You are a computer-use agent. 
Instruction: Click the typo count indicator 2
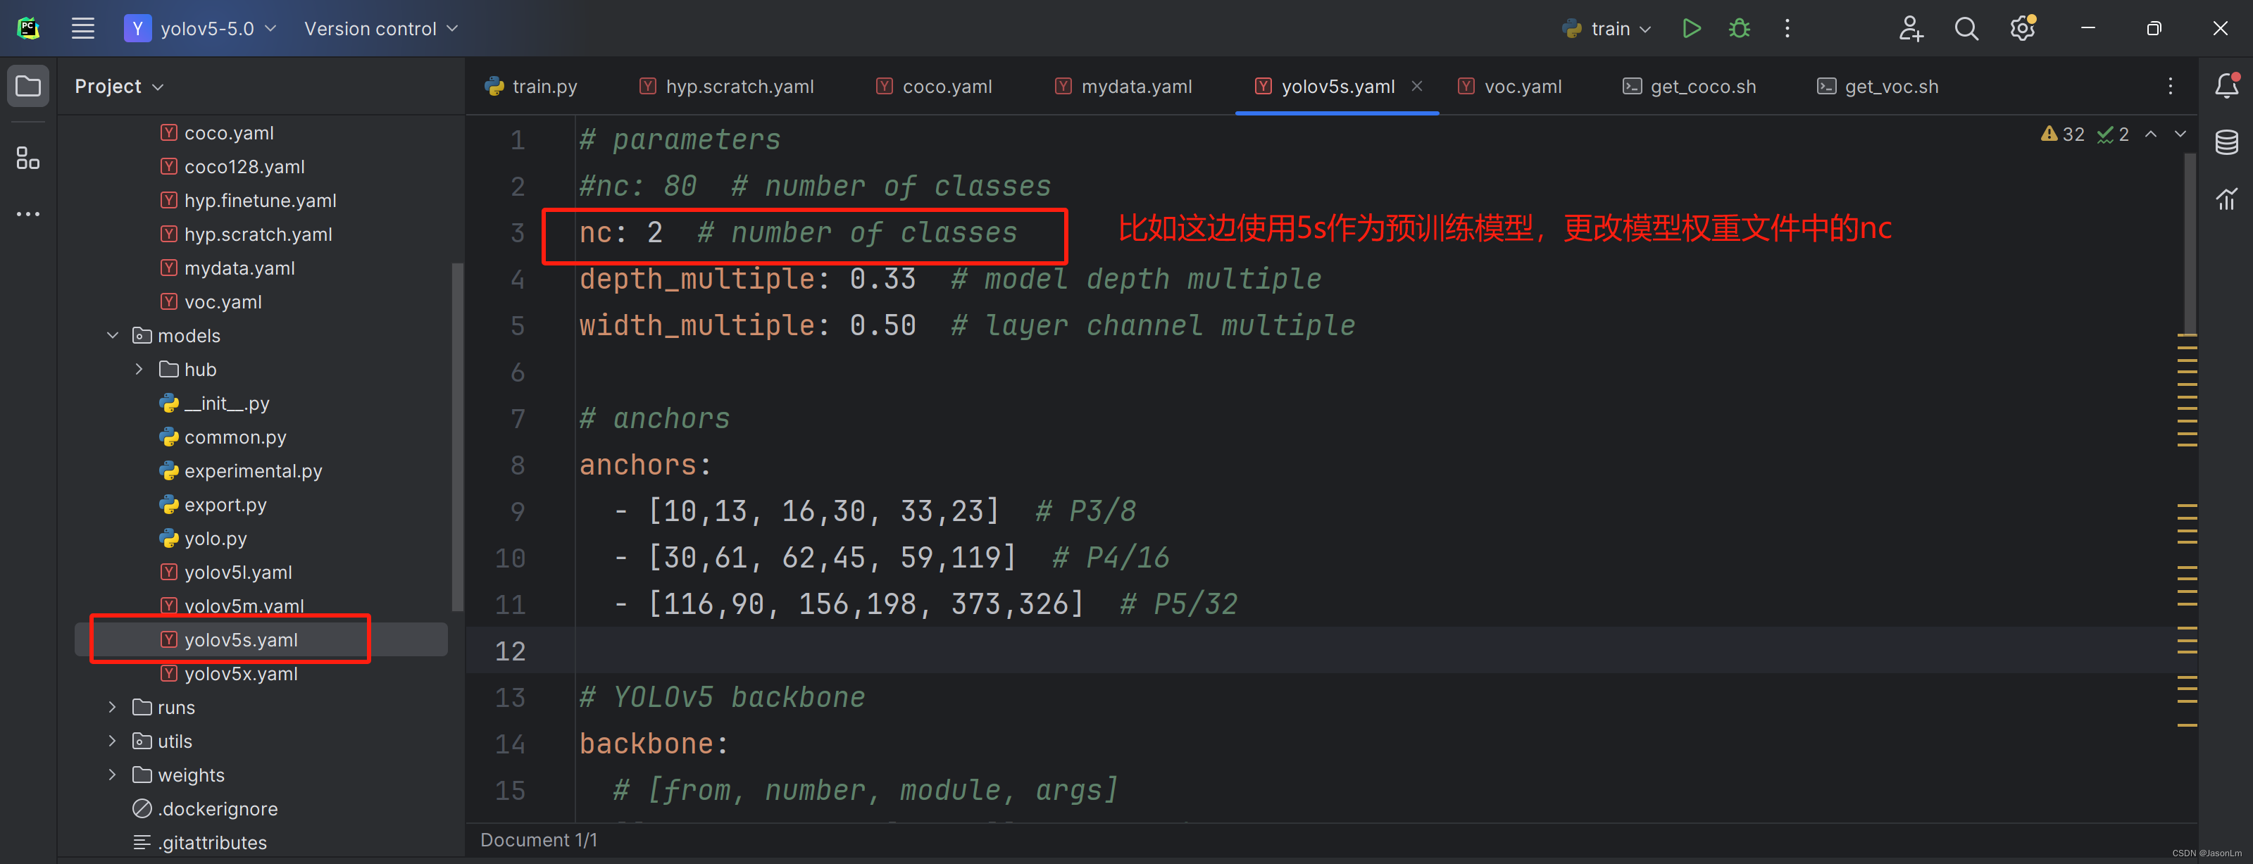click(2113, 134)
